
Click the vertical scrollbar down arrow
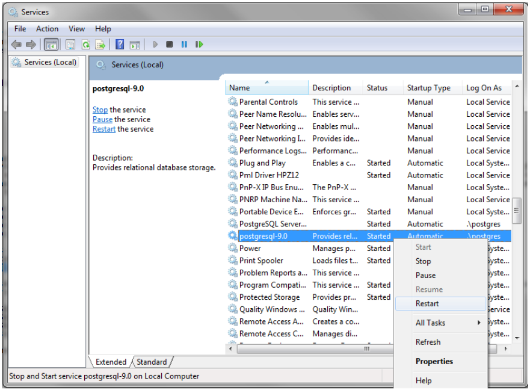click(516, 338)
